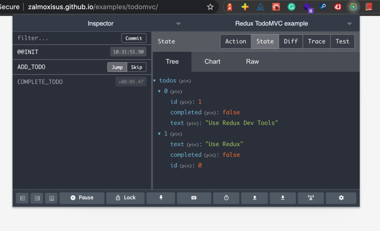380x231 pixels.
Task: Click the Commit button
Action: [134, 38]
